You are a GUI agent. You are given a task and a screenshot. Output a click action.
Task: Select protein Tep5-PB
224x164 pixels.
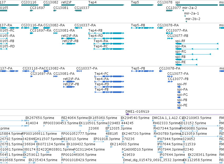click(x=143, y=71)
